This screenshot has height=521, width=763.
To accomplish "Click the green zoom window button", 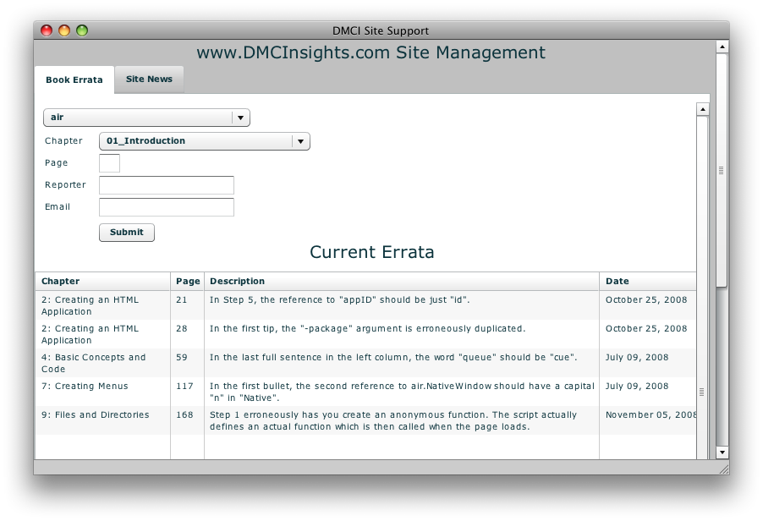I will click(82, 30).
